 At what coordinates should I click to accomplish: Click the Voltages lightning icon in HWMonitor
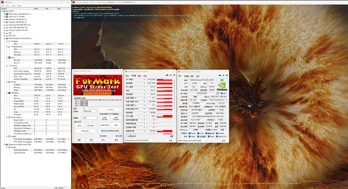pos(9,41)
